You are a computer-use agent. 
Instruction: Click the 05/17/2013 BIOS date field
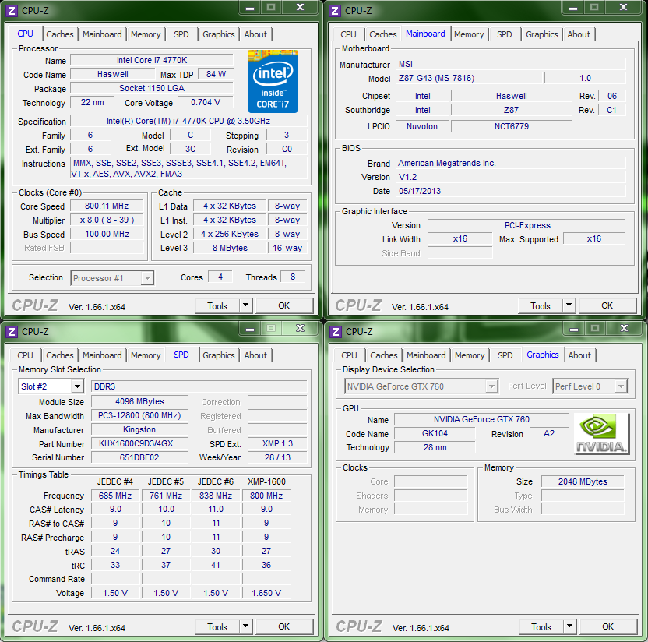(x=511, y=191)
